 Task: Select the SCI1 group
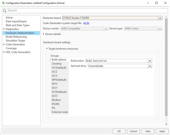coord(60,88)
